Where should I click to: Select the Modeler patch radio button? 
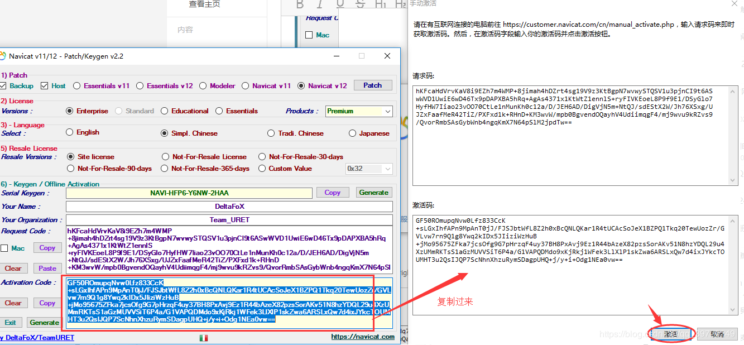click(203, 85)
